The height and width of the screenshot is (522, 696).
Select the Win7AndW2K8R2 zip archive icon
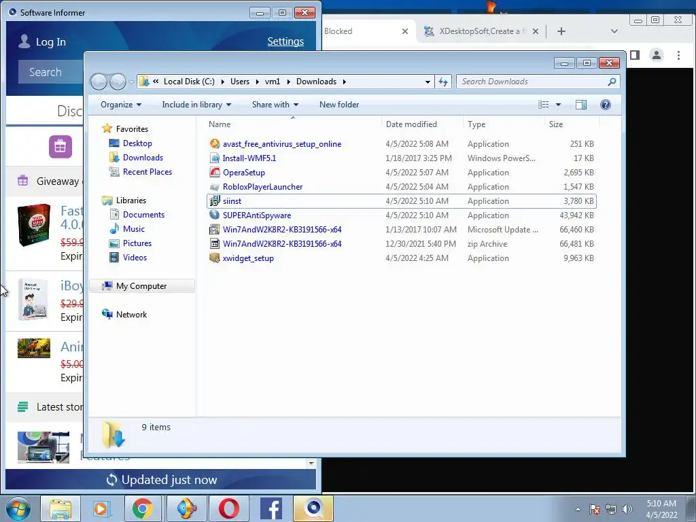215,244
